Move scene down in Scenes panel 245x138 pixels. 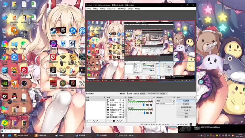(97, 121)
